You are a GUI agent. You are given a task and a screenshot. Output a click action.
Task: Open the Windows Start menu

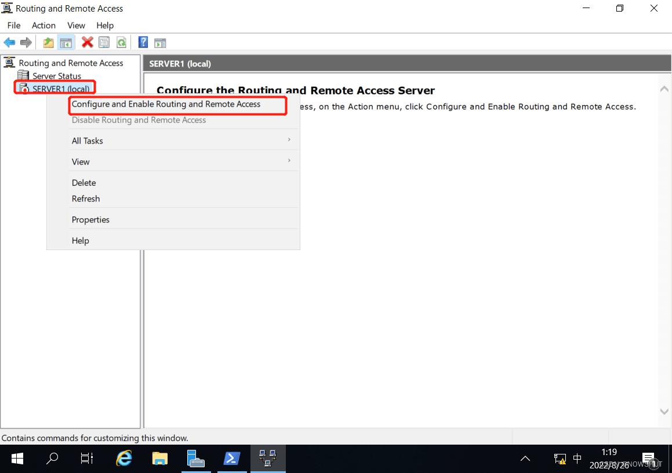coord(17,459)
